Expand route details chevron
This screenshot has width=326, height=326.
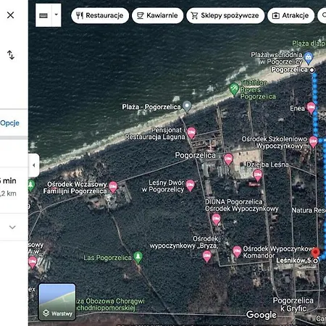coord(12,227)
